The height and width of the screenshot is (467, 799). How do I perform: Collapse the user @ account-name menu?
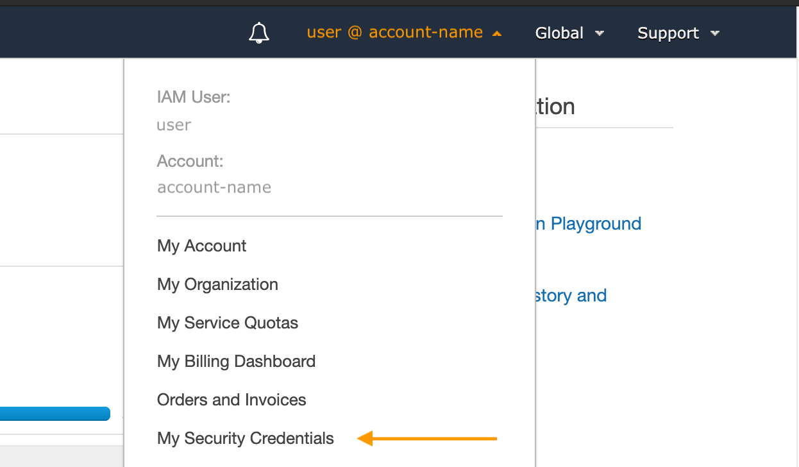(394, 32)
